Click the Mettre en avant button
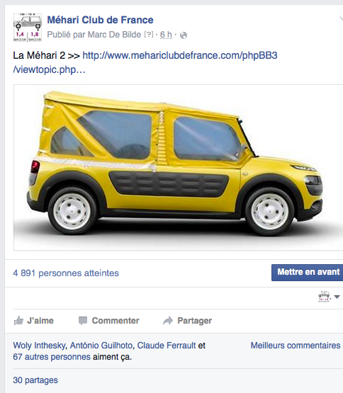This screenshot has height=393, width=343. (307, 272)
